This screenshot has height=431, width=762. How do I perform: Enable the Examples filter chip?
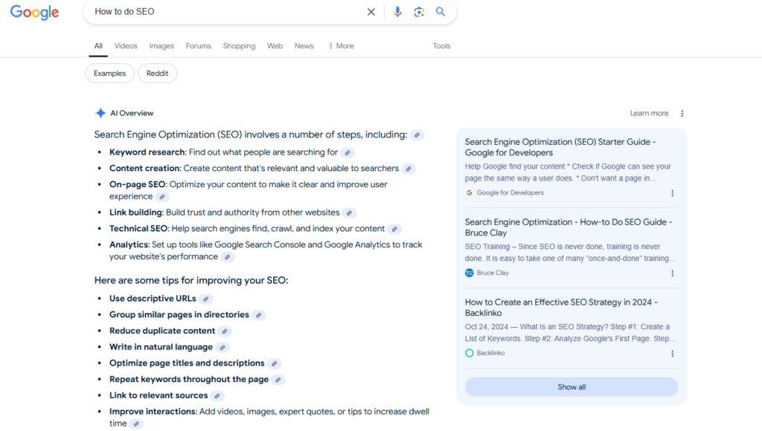pyautogui.click(x=109, y=73)
